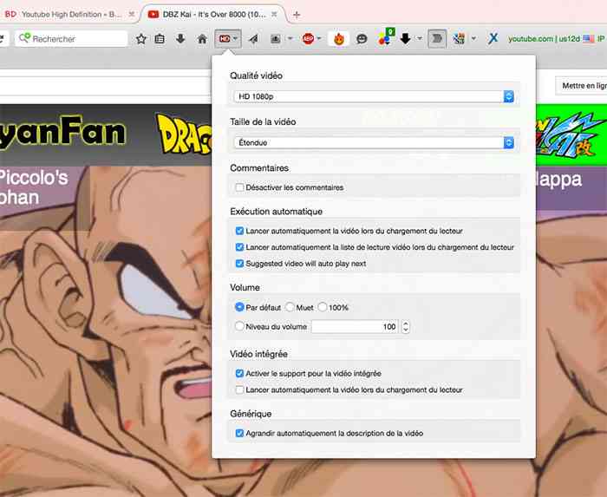This screenshot has width=607, height=497.
Task: Close the DBZ Kai tab
Action: tap(274, 14)
